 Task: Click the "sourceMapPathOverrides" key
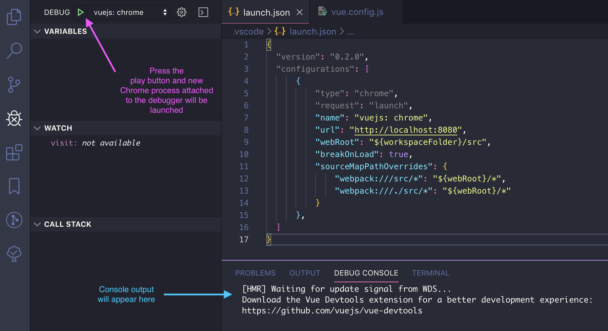pos(374,167)
